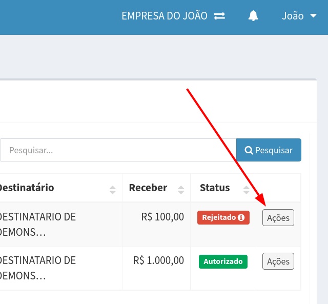This screenshot has width=328, height=304.
Task: Click the magnifier icon in Pesquisar button
Action: [249, 150]
